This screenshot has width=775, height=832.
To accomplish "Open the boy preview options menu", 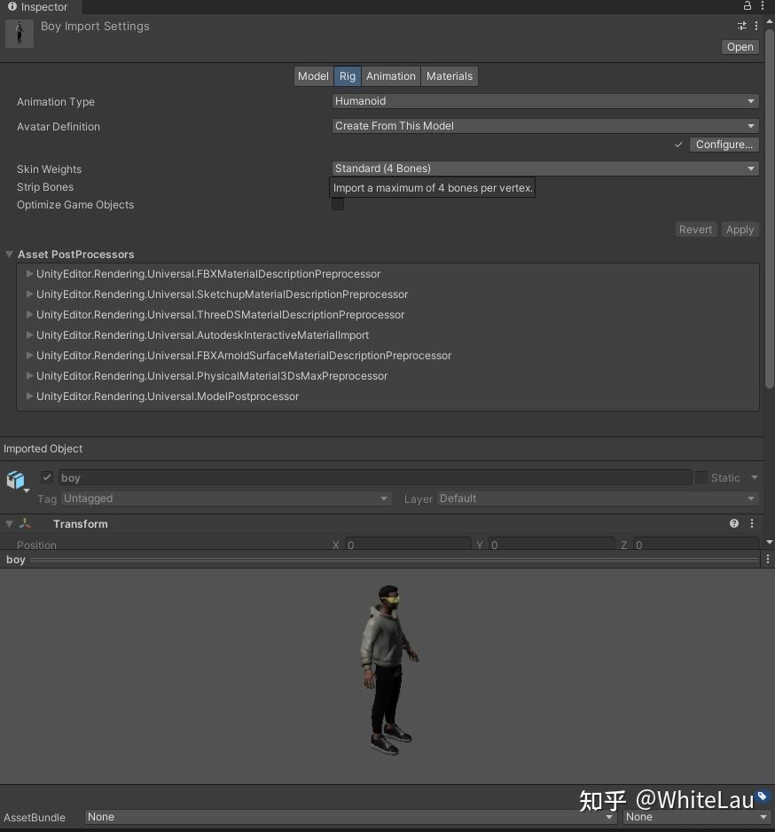I will 767,559.
